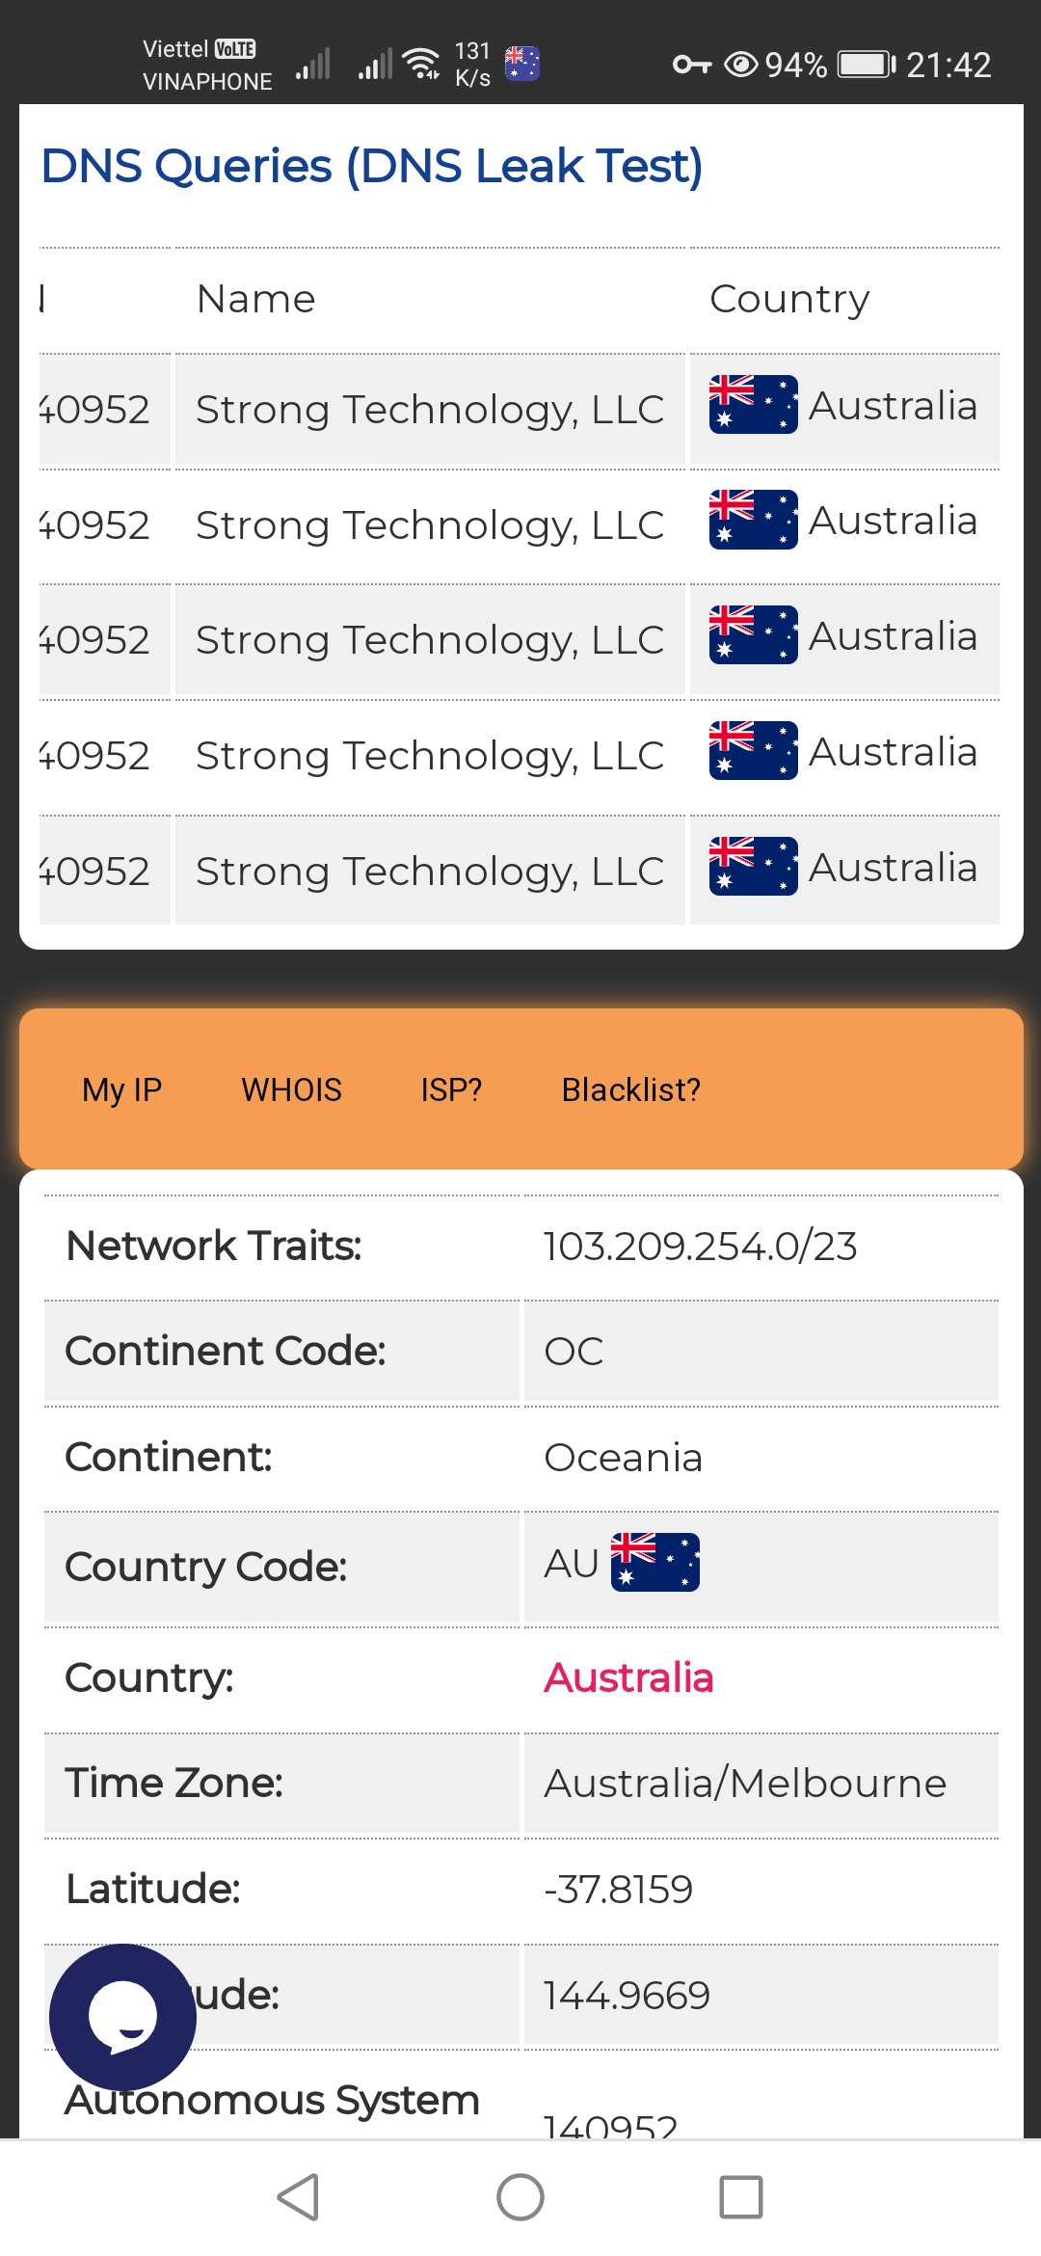Tap the 94% battery percentage text
The image size is (1041, 2256).
[x=796, y=65]
